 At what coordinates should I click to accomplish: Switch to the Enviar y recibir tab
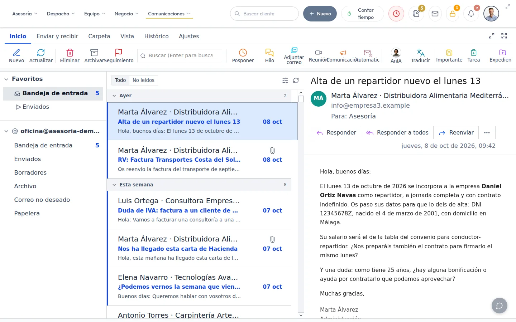coord(57,36)
